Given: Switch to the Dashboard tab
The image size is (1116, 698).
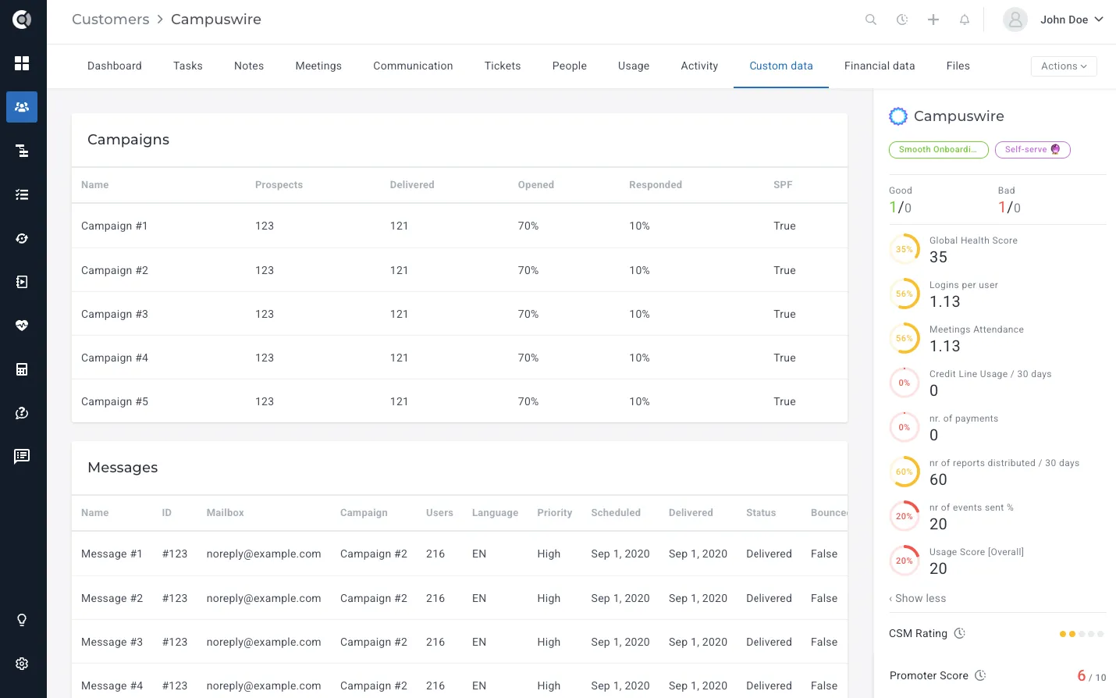Looking at the screenshot, I should point(115,66).
